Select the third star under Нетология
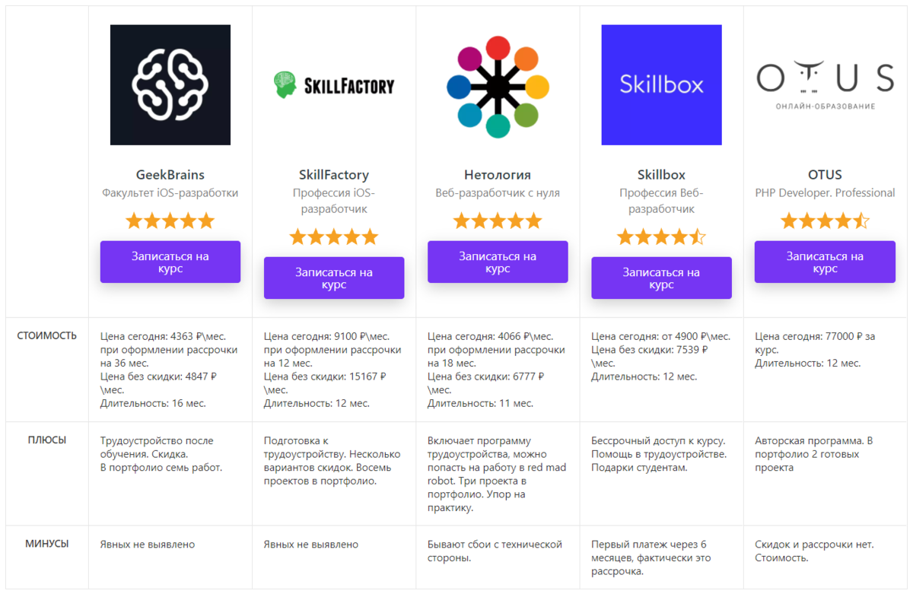 tap(497, 221)
